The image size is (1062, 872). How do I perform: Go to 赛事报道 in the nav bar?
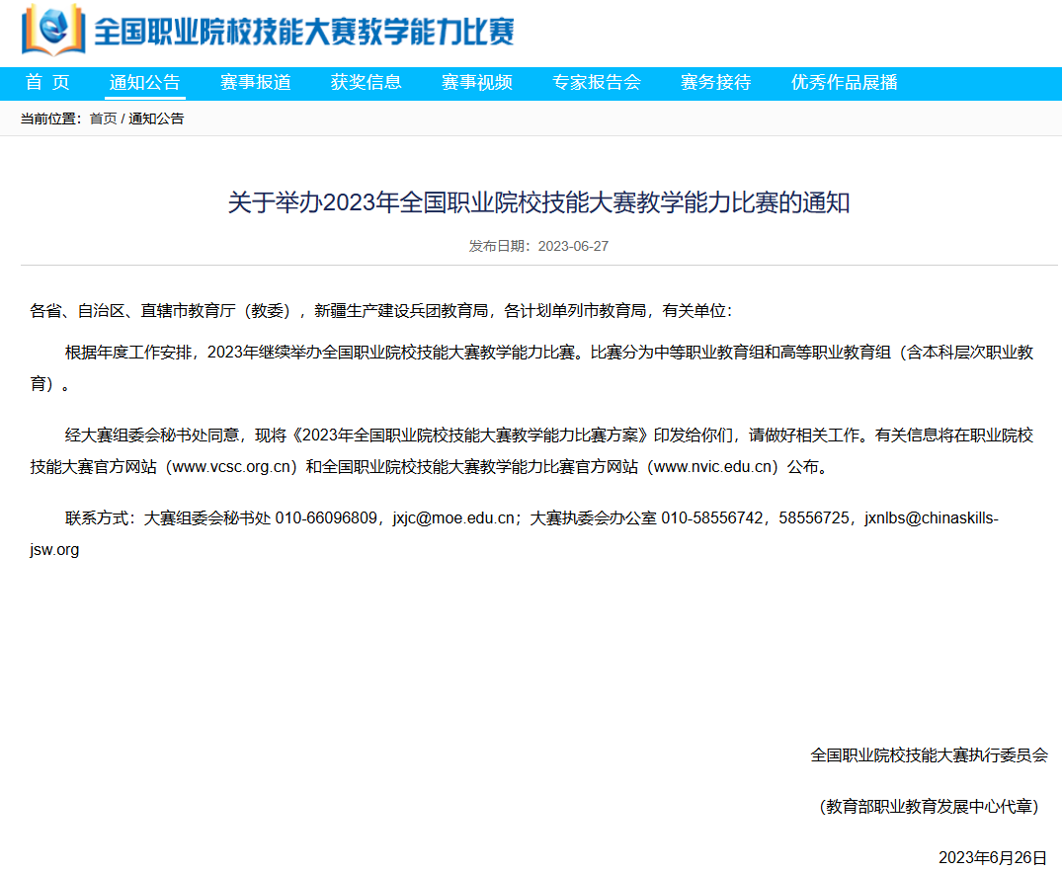point(255,83)
